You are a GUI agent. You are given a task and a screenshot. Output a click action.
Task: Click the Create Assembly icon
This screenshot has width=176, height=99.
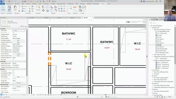tap(81, 7)
